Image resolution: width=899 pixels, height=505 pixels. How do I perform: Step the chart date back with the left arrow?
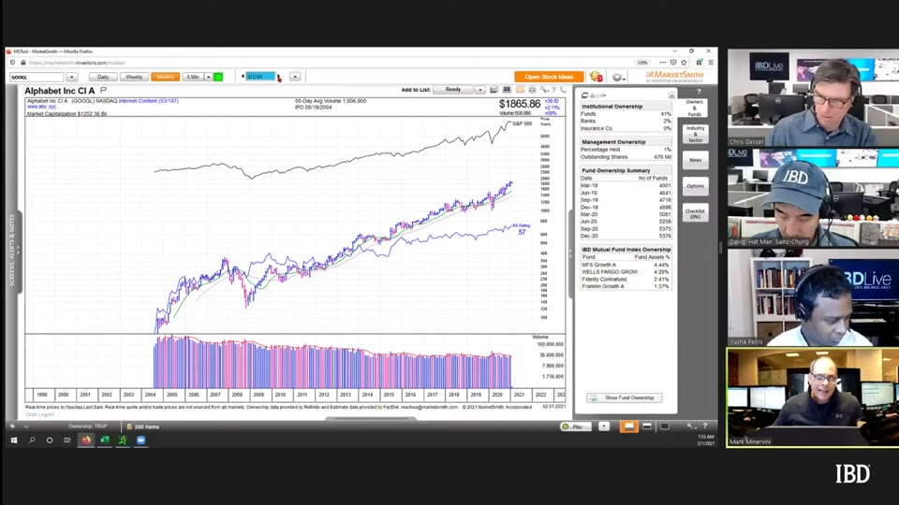click(243, 76)
